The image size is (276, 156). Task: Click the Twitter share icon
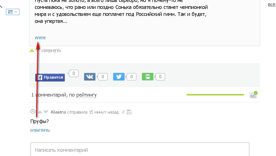pyautogui.click(x=119, y=77)
